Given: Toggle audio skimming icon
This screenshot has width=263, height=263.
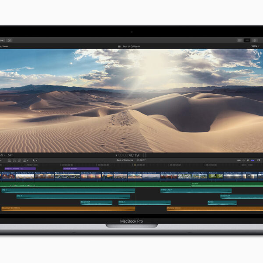Looking at the screenshot, I should pos(244,160).
